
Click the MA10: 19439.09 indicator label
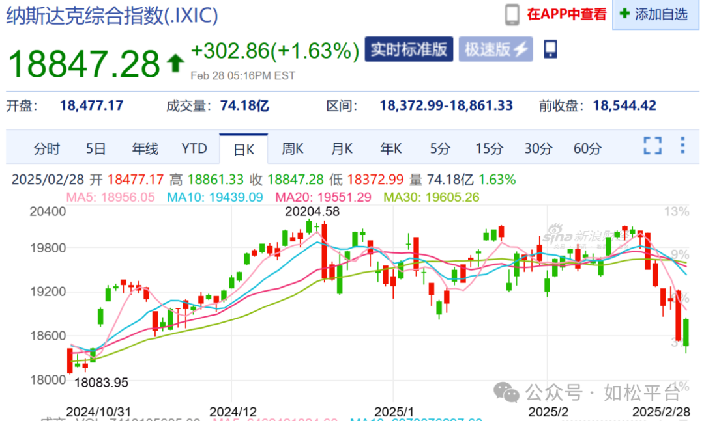[215, 197]
